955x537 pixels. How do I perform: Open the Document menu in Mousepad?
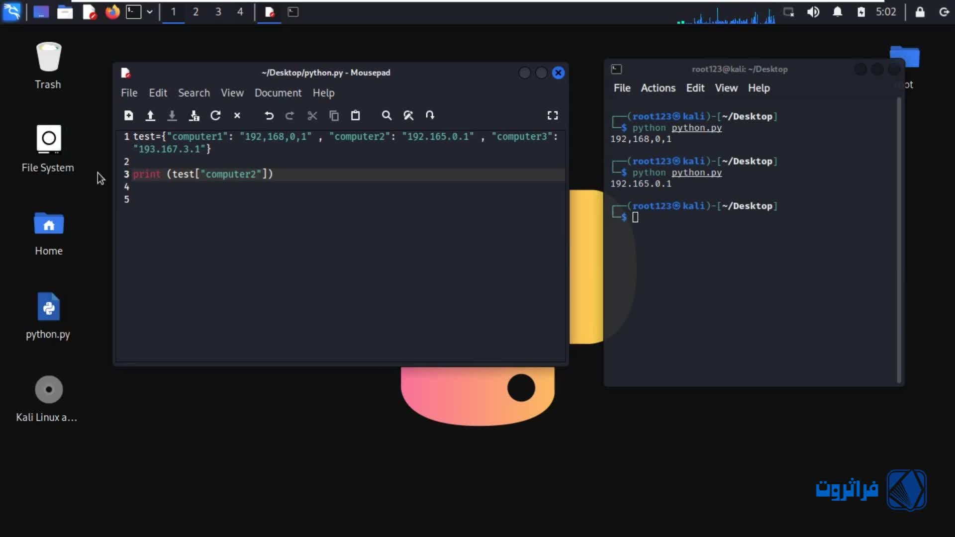[278, 93]
